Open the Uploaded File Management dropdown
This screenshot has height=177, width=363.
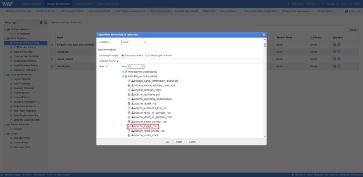297,11
